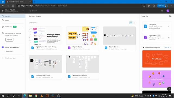Image resolution: width=174 pixels, height=98 pixels.
Task: Select Recent in the sidebar
Action: click(x=13, y=16)
